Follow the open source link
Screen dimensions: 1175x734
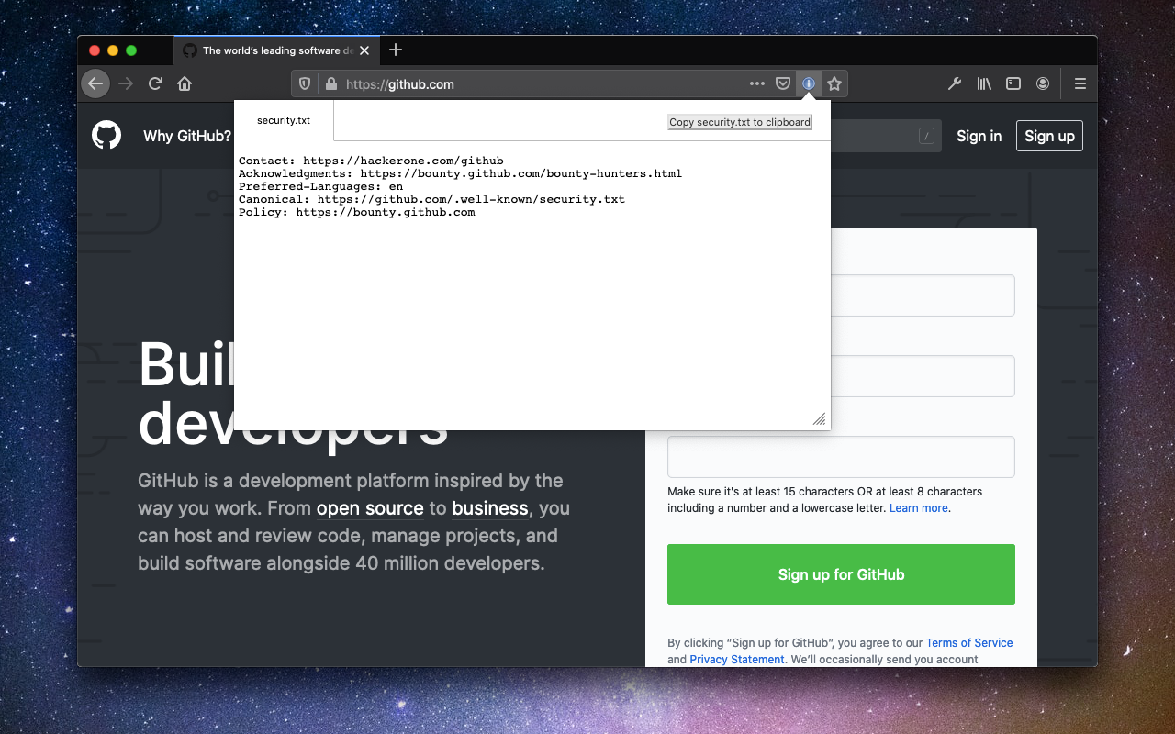pos(370,508)
